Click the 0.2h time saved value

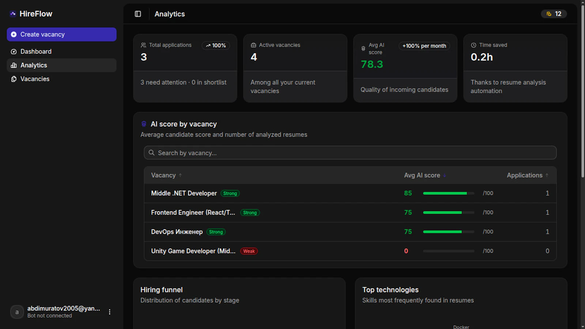pos(482,57)
